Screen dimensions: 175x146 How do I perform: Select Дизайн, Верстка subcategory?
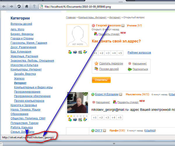point(25,74)
